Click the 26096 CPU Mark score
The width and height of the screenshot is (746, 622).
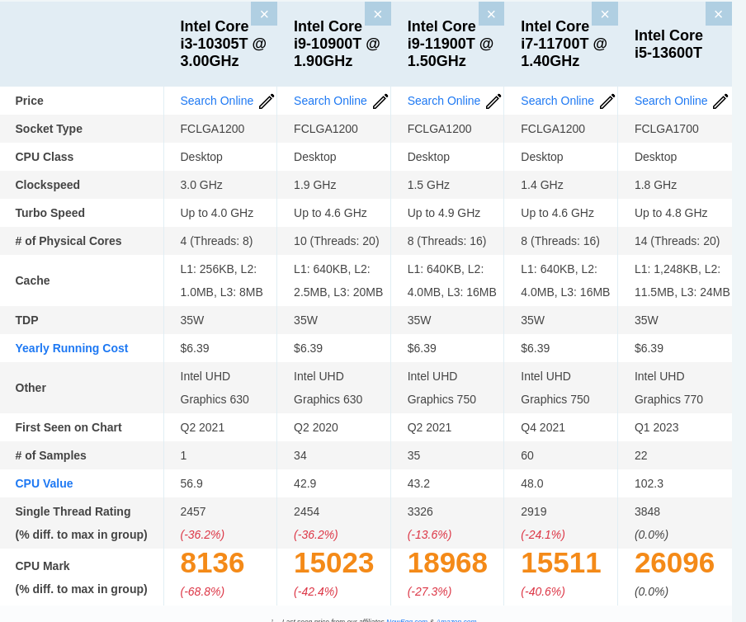click(674, 563)
